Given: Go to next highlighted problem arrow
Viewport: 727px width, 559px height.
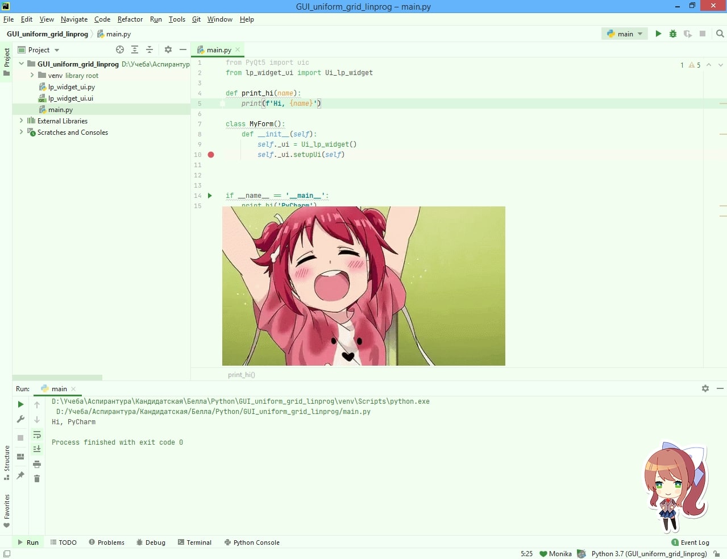Looking at the screenshot, I should [721, 65].
